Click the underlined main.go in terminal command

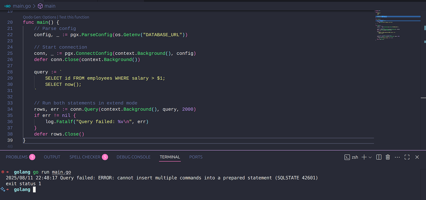pos(61,172)
